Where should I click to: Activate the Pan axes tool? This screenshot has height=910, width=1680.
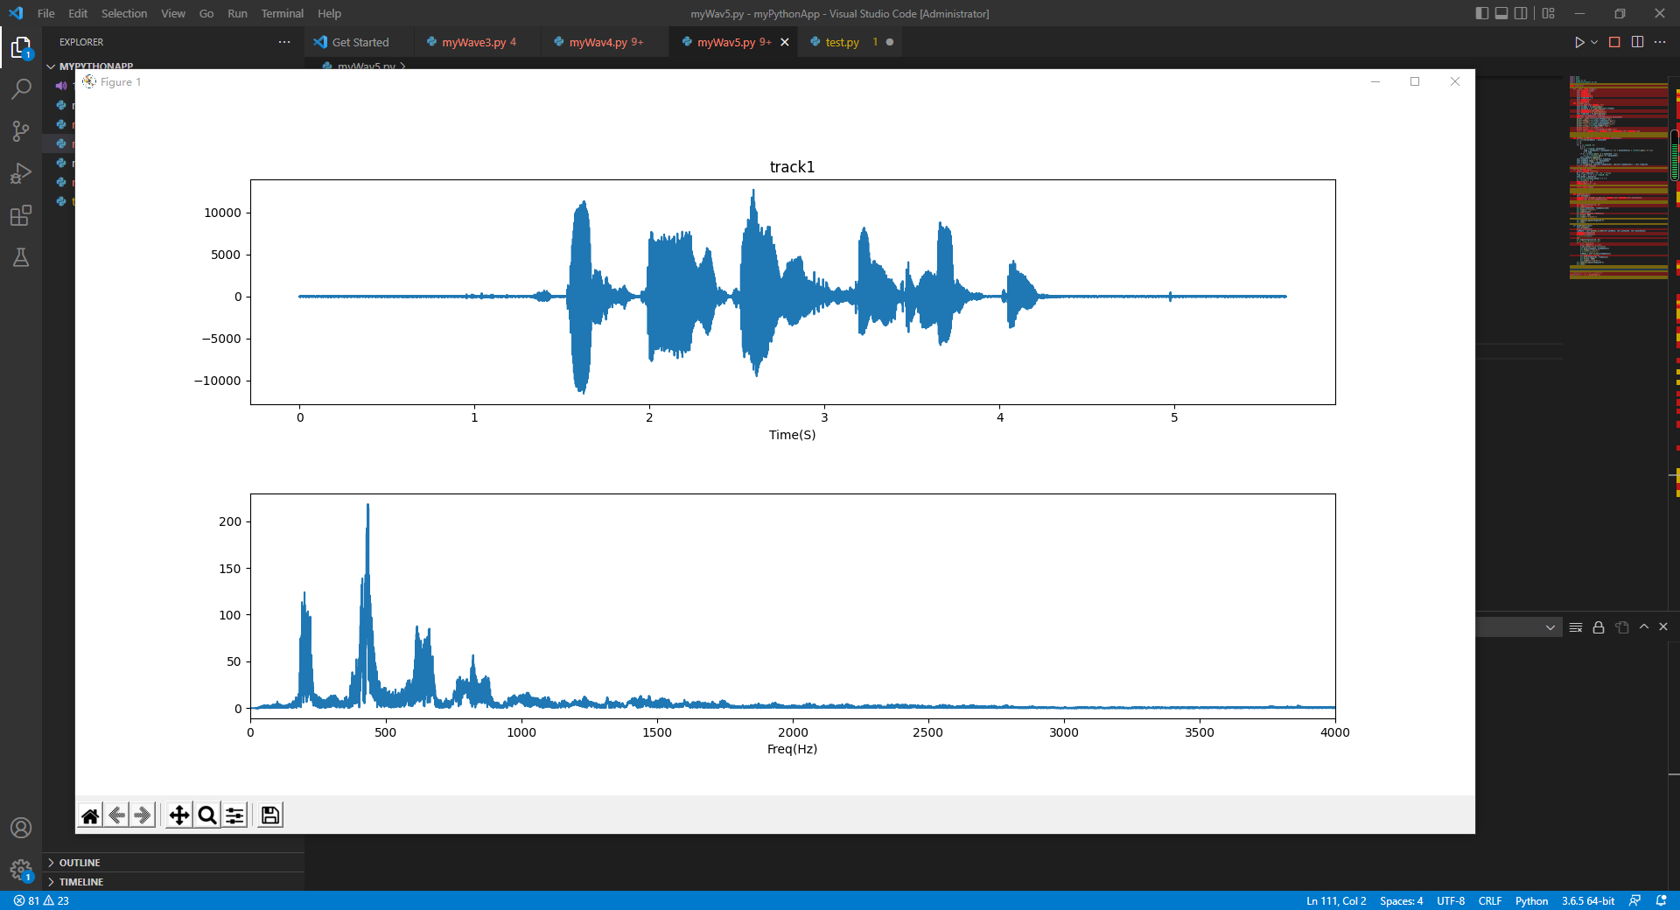pos(179,815)
